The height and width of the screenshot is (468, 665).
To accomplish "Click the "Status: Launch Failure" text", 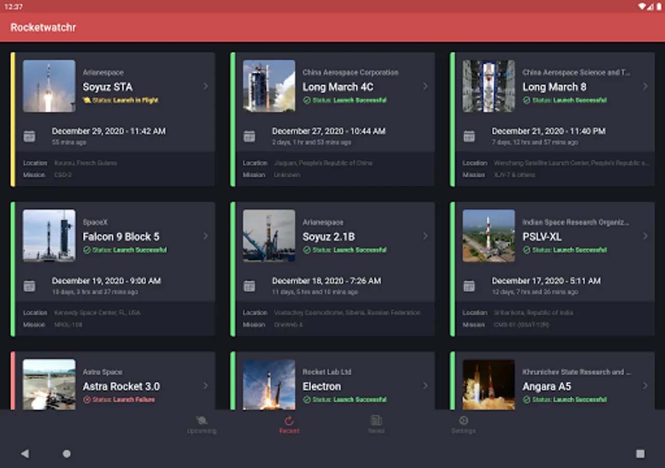I will click(x=124, y=400).
